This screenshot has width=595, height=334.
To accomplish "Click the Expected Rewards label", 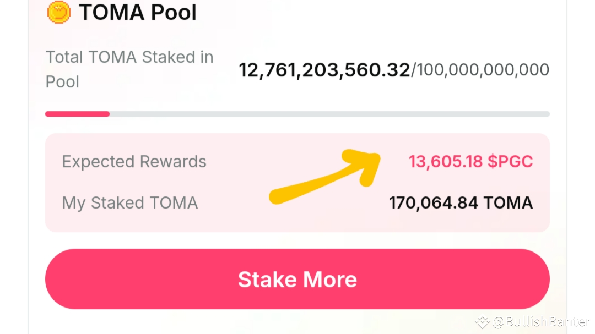I will pyautogui.click(x=134, y=162).
